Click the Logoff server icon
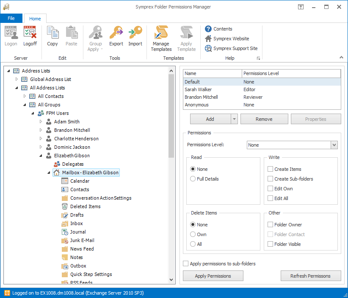The image size is (348, 298). [30, 32]
